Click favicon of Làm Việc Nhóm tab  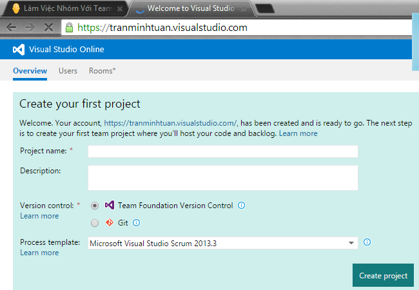click(16, 8)
